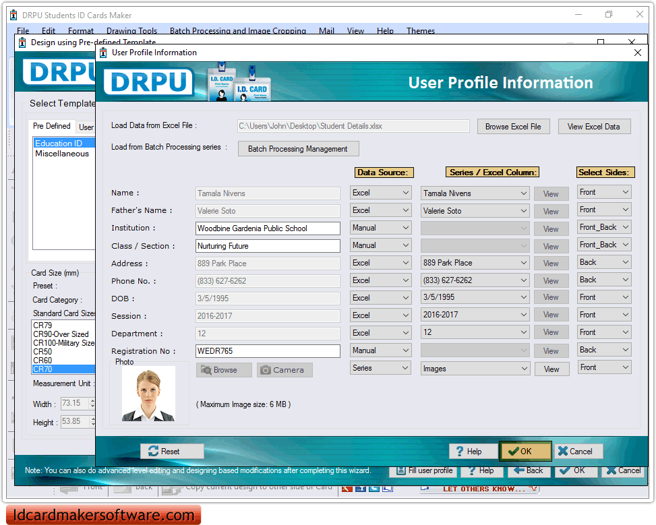This screenshot has height=525, width=656.
Task: Switch to the Pre Defined tab
Action: pyautogui.click(x=51, y=126)
